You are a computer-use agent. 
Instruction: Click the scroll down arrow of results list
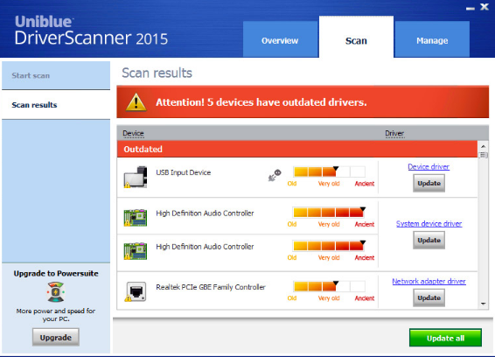[483, 304]
